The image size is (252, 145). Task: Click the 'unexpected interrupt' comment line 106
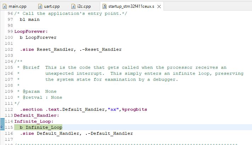point(131,73)
